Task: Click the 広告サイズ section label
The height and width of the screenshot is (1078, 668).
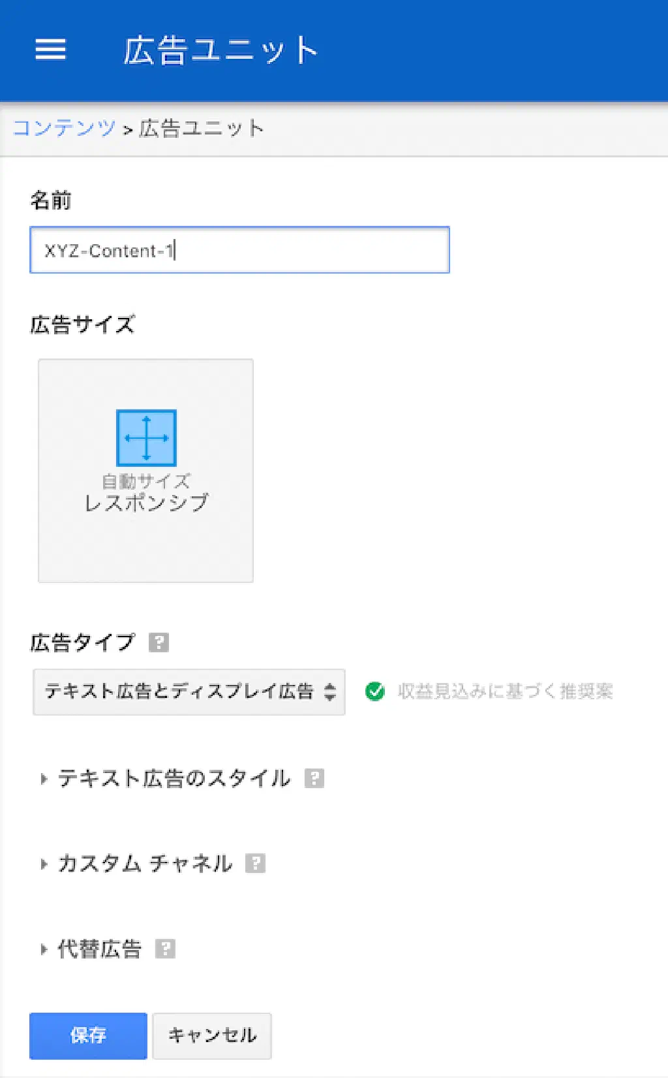Action: point(82,325)
